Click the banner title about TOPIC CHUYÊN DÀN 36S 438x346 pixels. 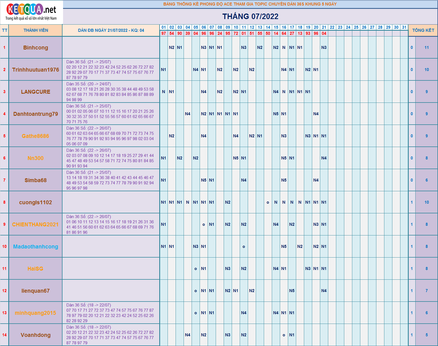click(x=250, y=4)
